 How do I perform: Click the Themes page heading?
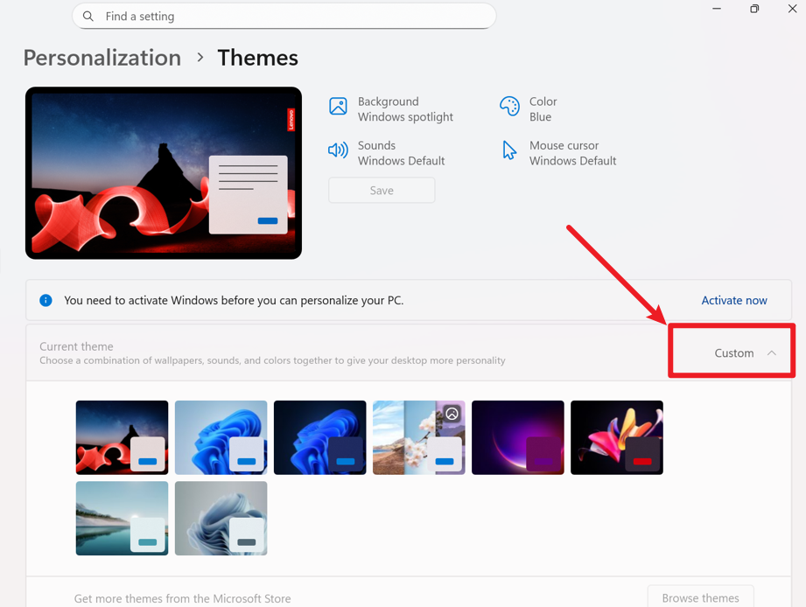point(257,58)
